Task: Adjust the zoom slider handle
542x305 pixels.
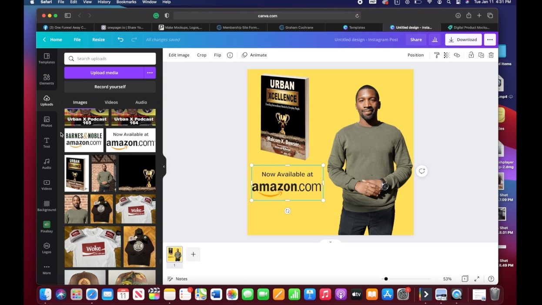Action: tap(386, 279)
